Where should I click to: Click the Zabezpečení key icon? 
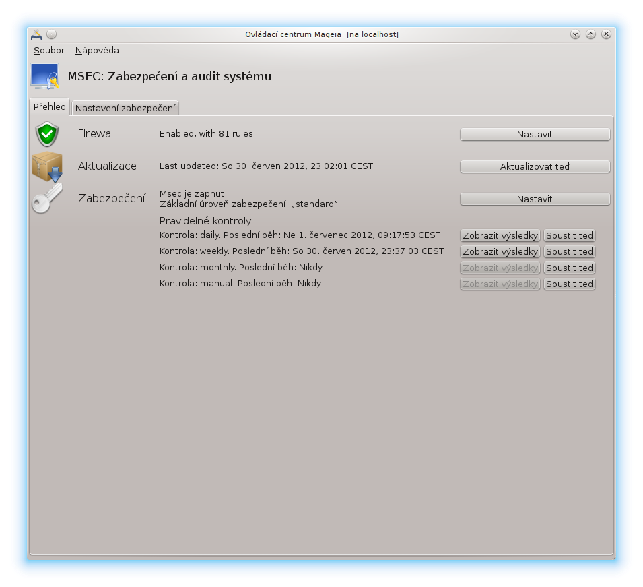[x=48, y=199]
